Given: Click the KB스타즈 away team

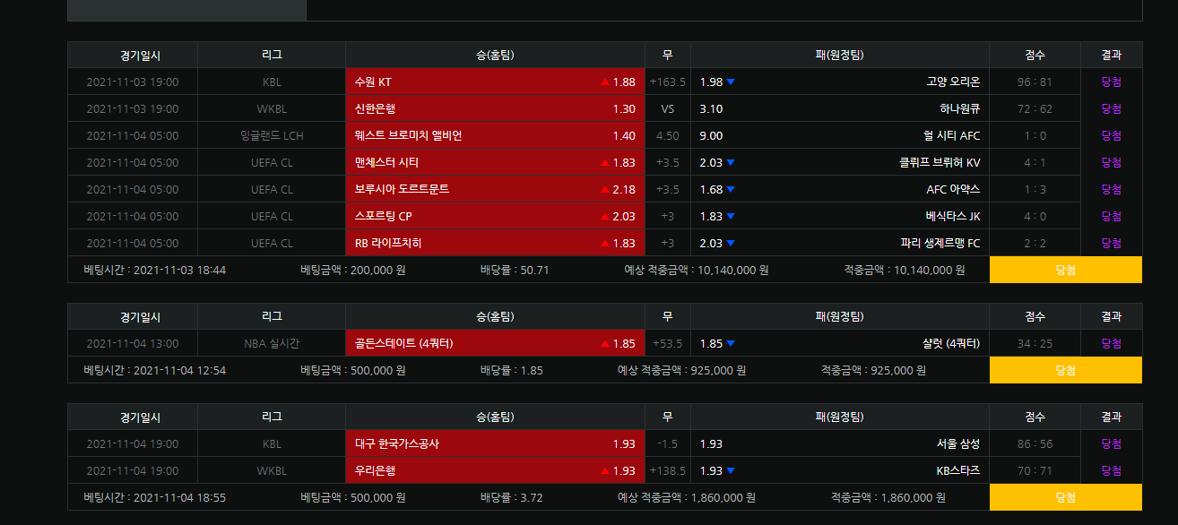Looking at the screenshot, I should [958, 470].
